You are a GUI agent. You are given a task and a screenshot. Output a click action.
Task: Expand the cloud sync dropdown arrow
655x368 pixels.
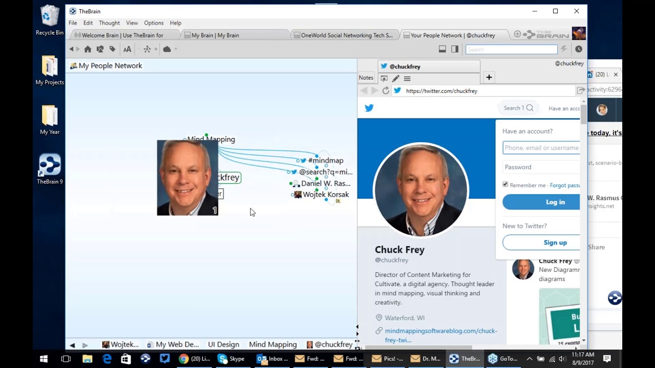click(x=176, y=49)
